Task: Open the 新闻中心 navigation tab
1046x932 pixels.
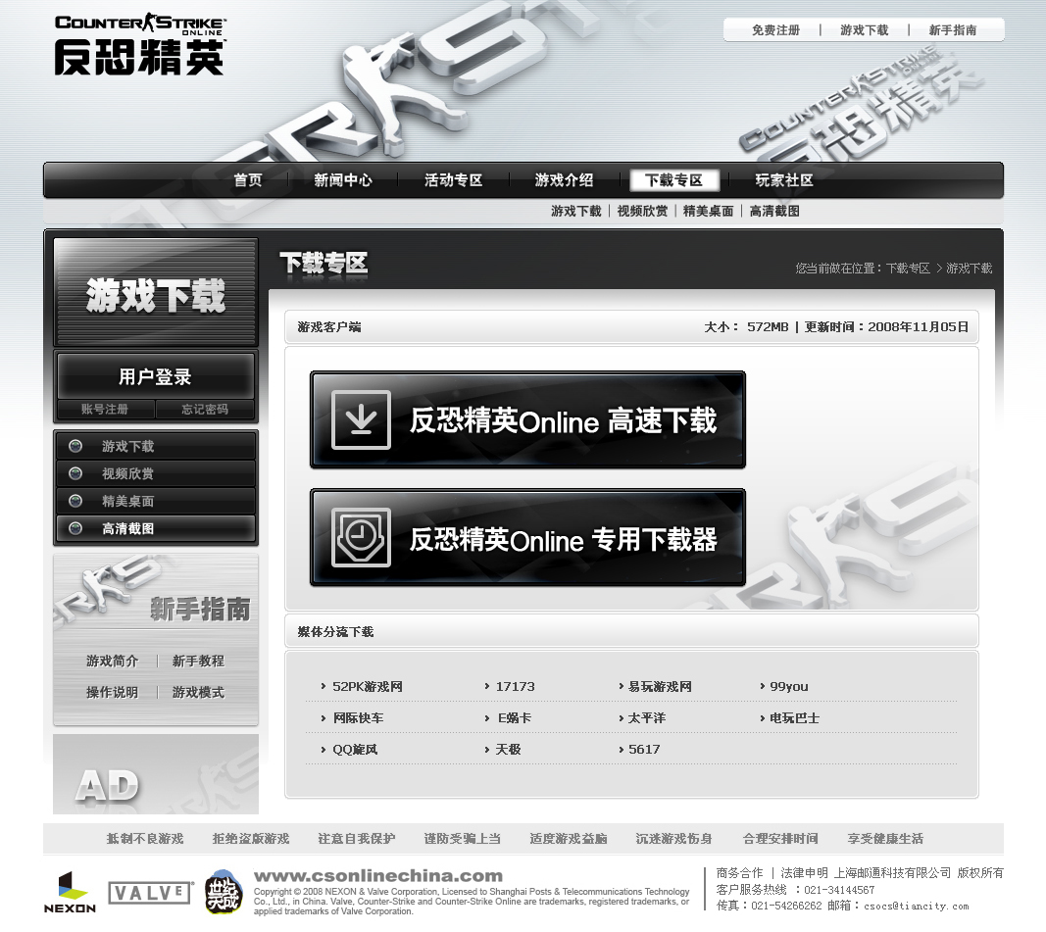Action: pos(343,180)
